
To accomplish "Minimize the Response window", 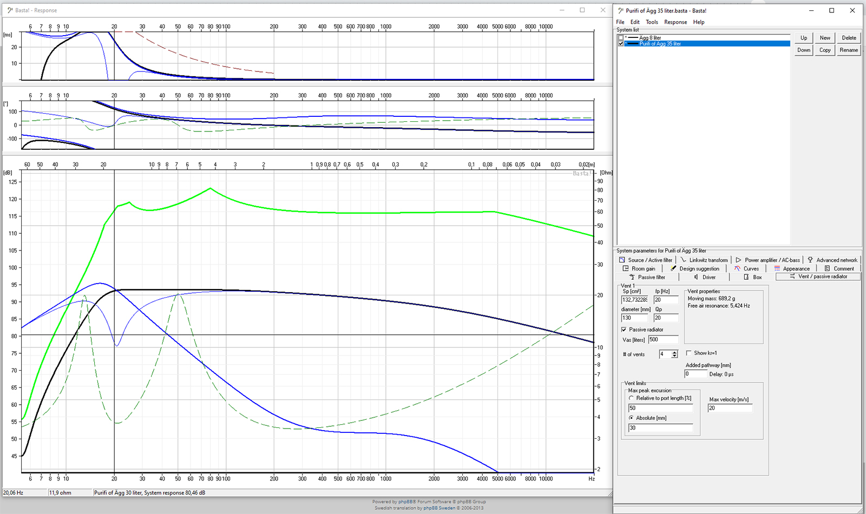I will tap(562, 10).
